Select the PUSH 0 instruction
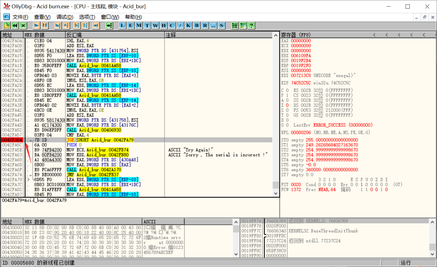The width and height of the screenshot is (437, 267). pos(74,145)
